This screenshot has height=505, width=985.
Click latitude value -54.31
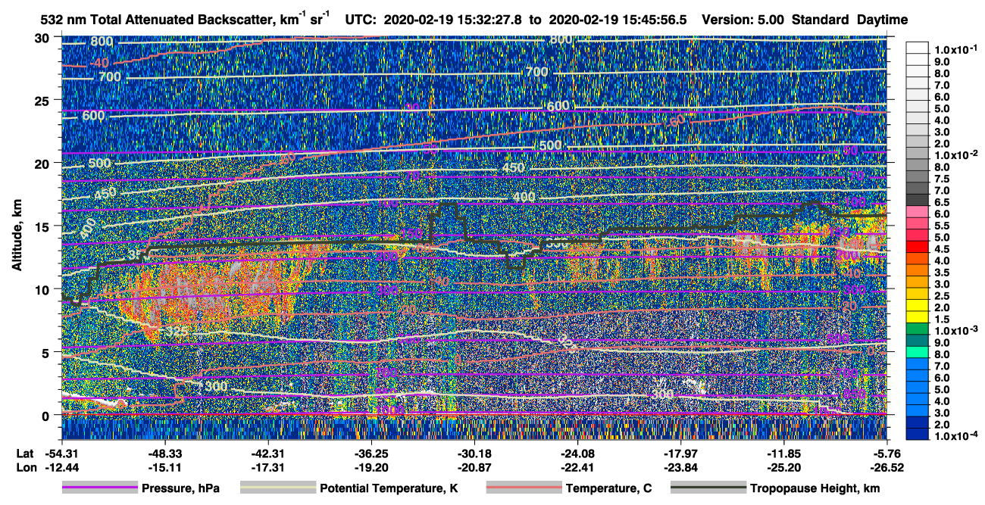tap(61, 454)
